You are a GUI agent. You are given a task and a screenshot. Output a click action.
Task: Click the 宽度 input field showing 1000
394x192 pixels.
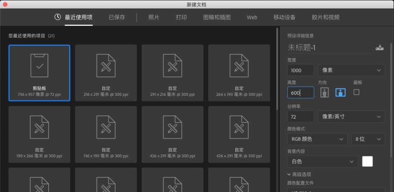tap(300, 70)
